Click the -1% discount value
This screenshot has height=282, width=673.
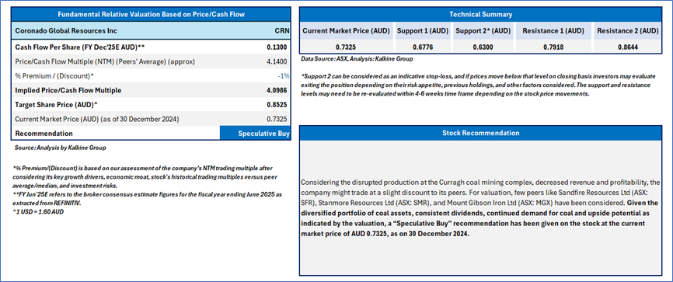(284, 75)
